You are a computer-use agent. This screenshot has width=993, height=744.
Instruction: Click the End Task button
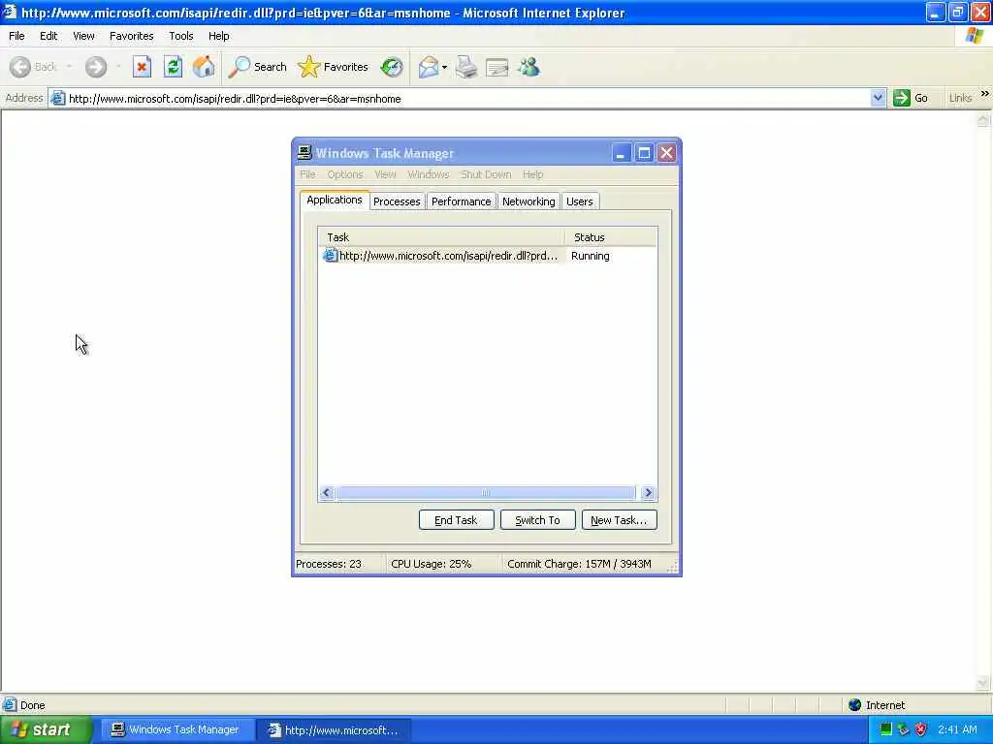coord(456,520)
